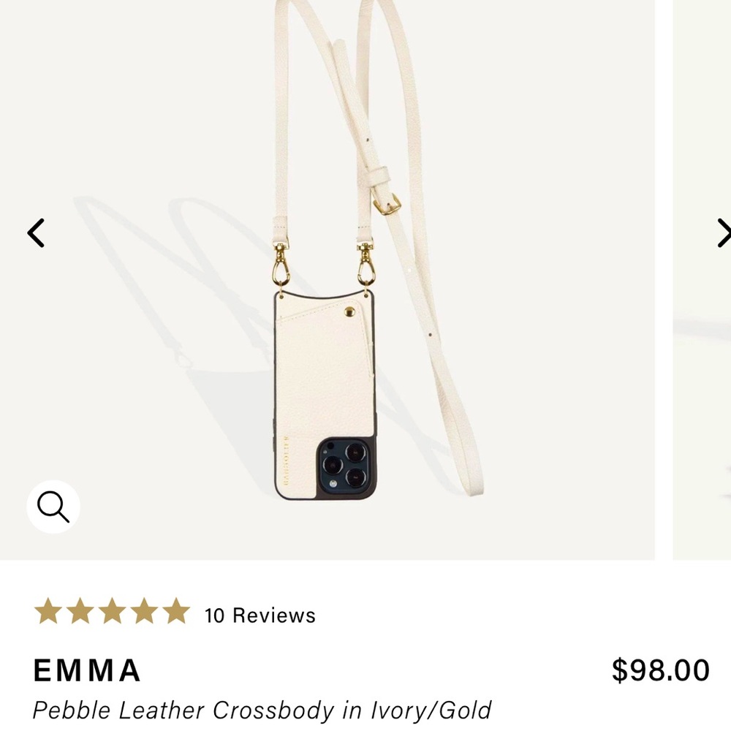The image size is (731, 731).
Task: Click the EMMA product title
Action: (x=87, y=670)
